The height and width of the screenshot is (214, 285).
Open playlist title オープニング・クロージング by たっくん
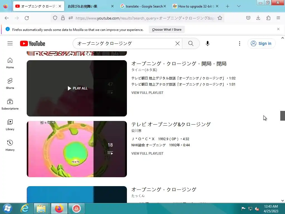point(164,189)
